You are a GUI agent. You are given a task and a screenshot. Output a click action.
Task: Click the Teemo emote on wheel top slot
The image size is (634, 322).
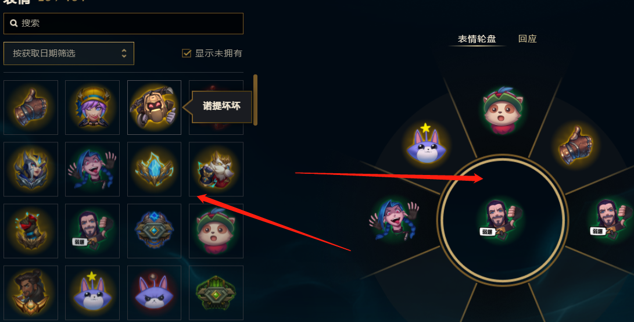(x=503, y=110)
